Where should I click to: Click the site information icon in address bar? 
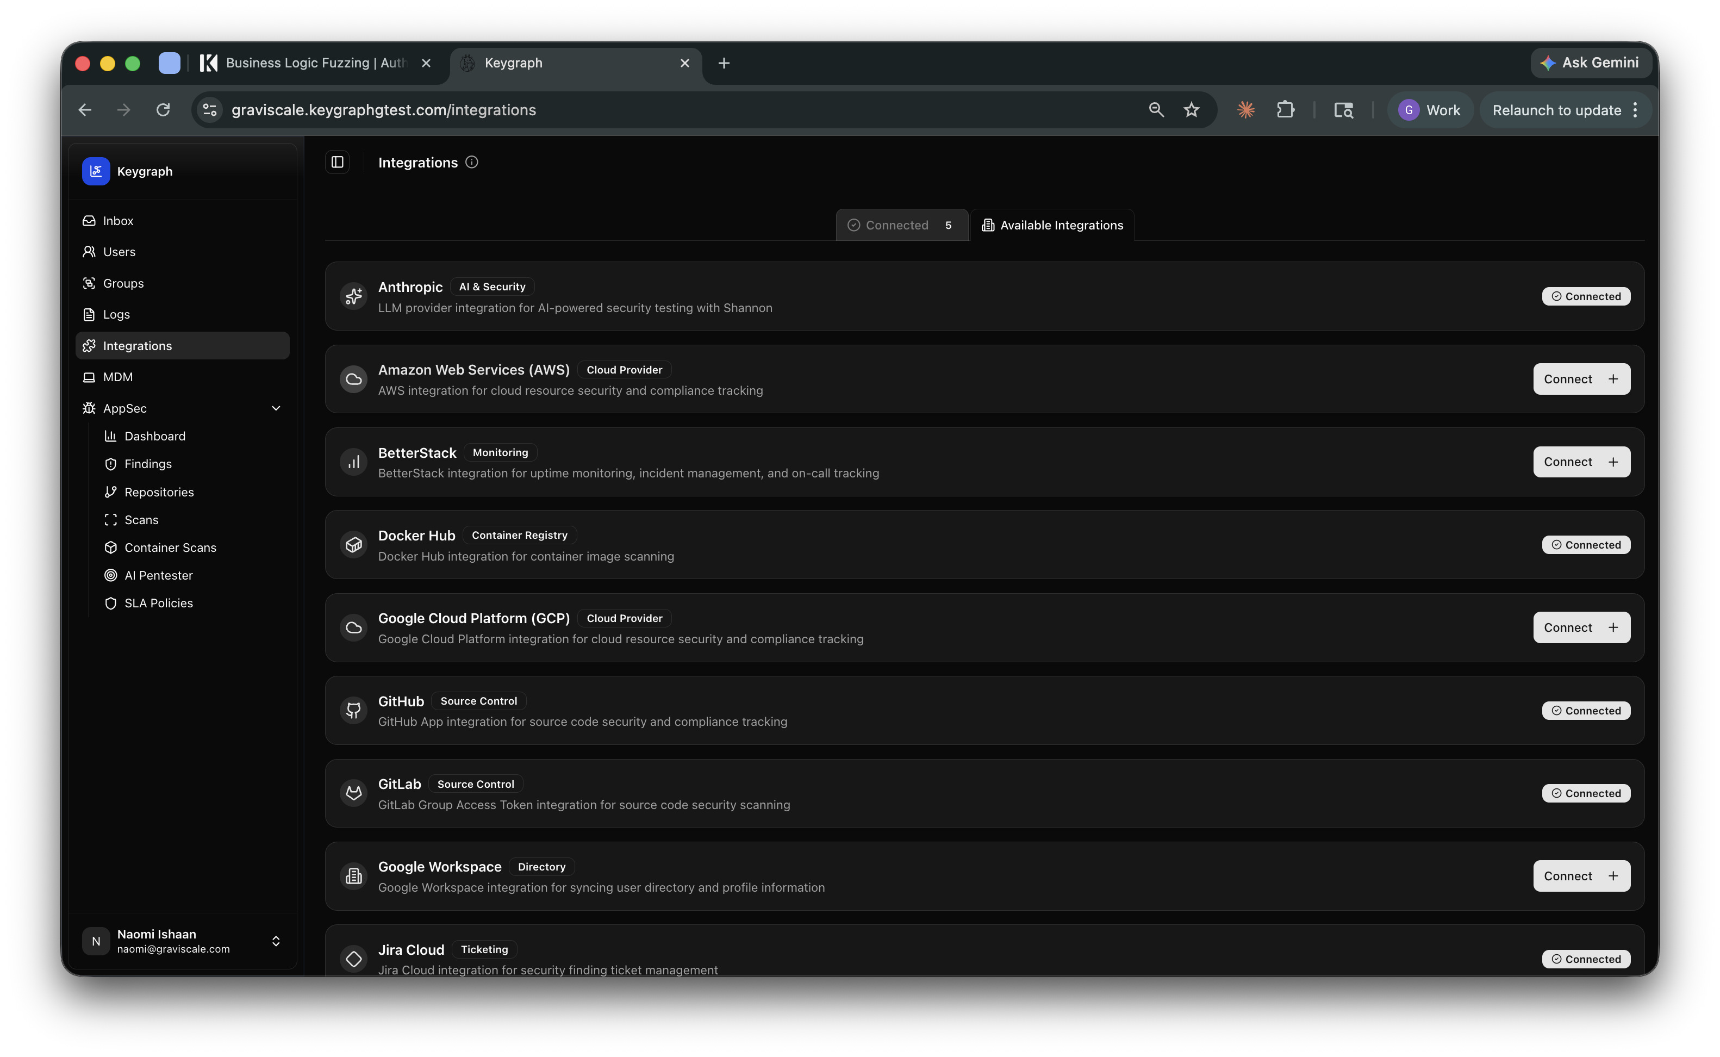(210, 110)
